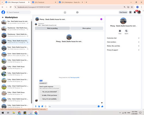This screenshot has height=115, width=144.
Task: Send a thumbs-up like
Action: 102,106
